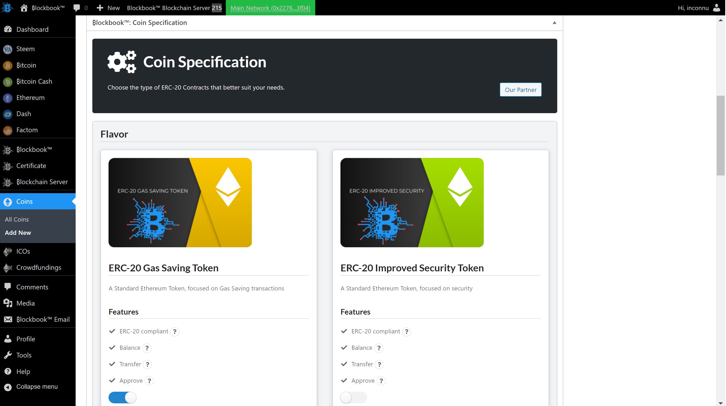Click the Our Partner button
The width and height of the screenshot is (726, 406).
click(x=521, y=90)
